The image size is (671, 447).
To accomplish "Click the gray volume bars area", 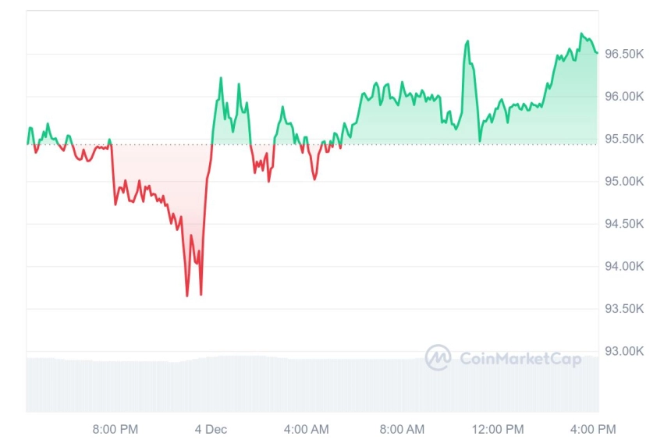I will pyautogui.click(x=312, y=384).
